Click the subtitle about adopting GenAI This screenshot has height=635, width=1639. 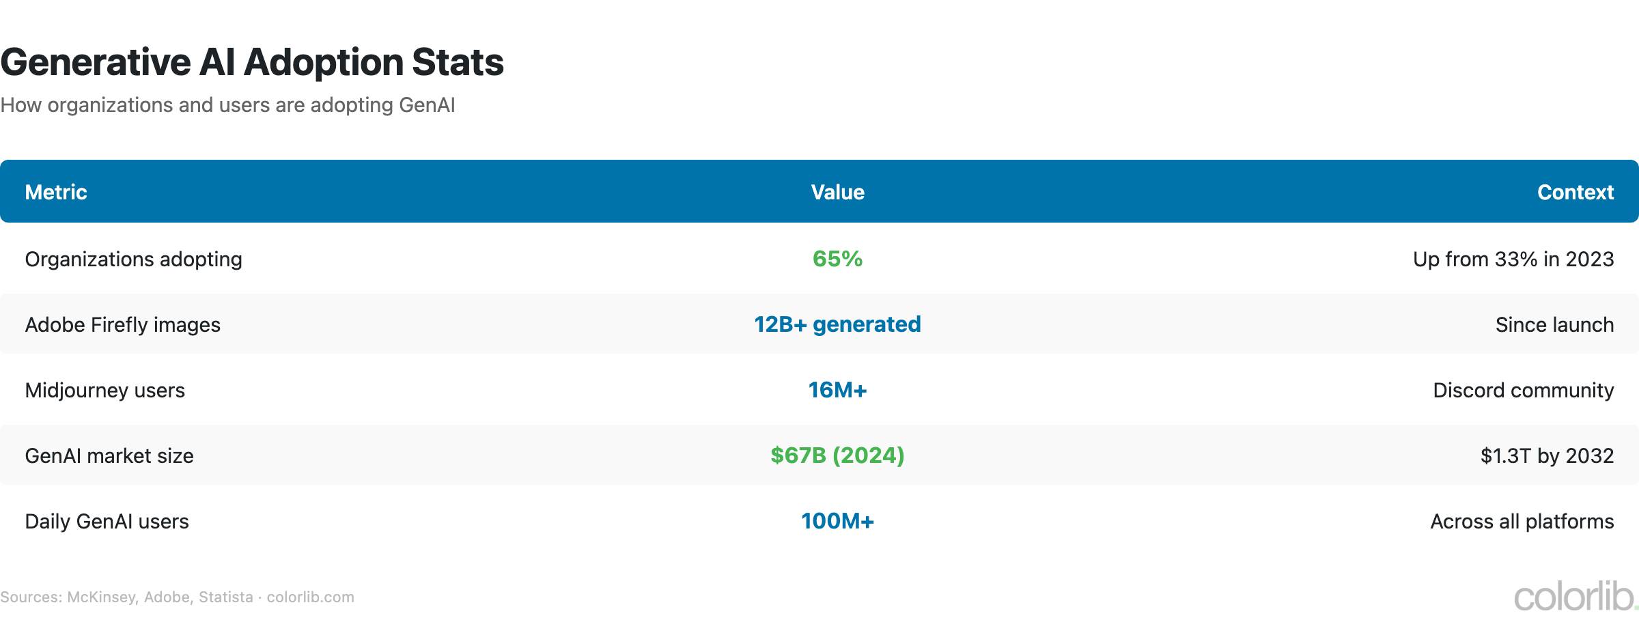(227, 105)
